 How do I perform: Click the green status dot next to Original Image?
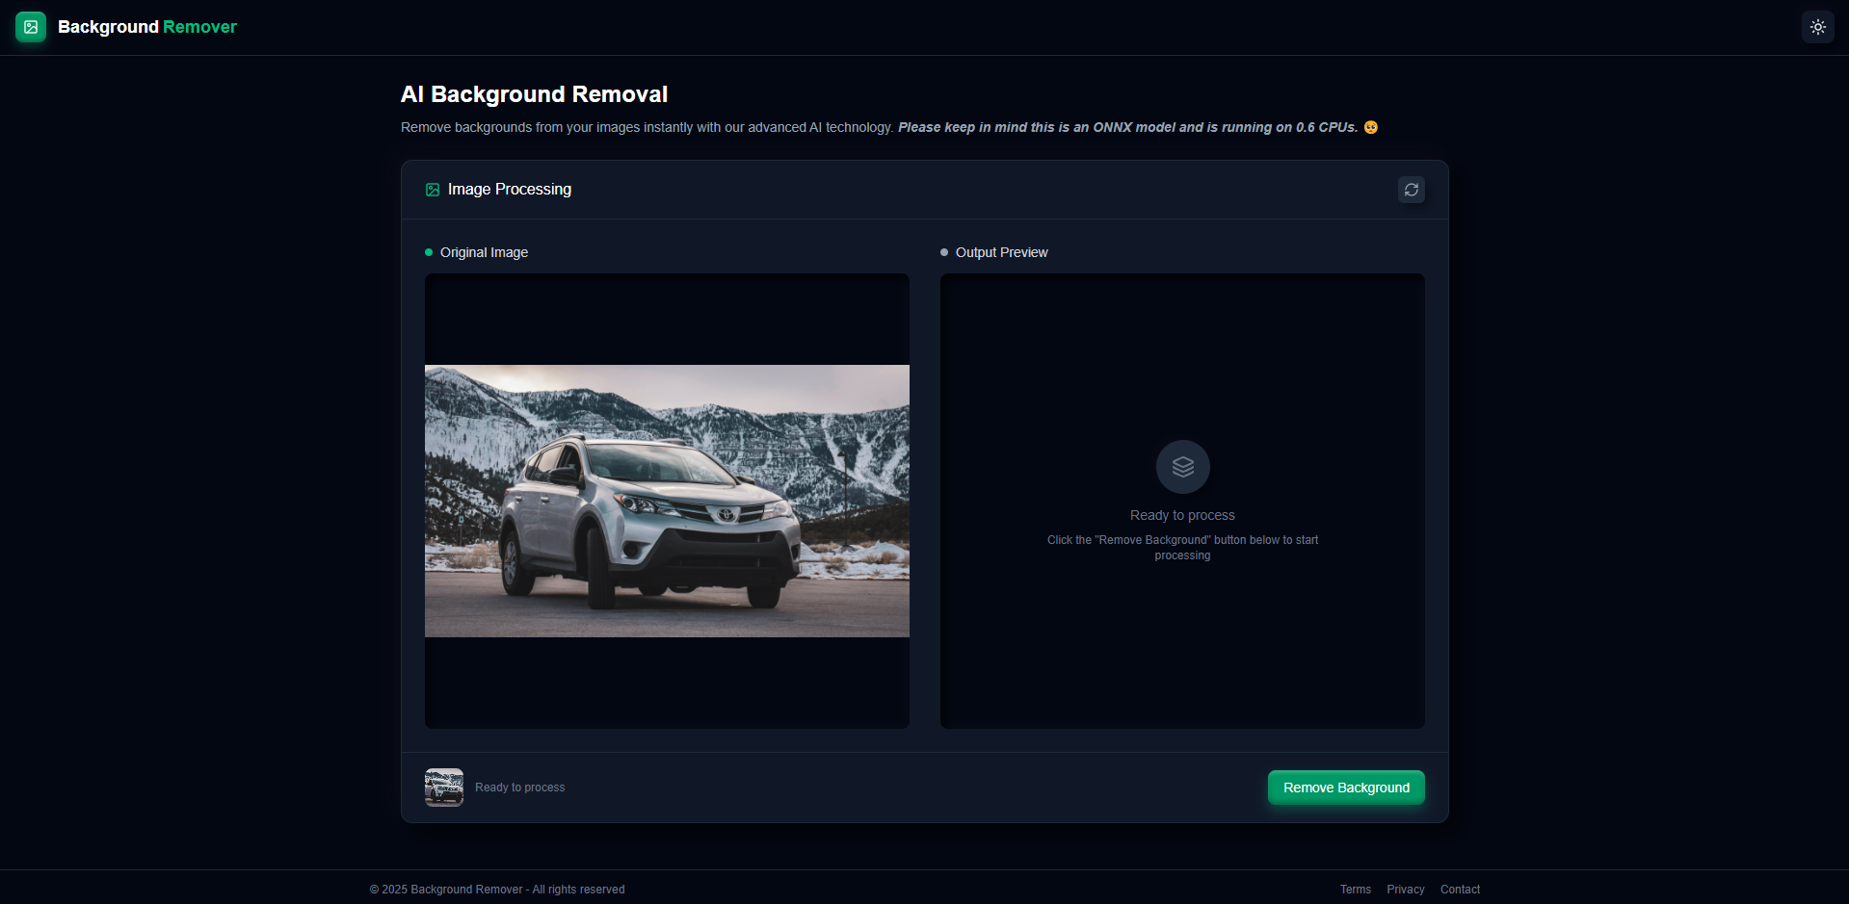pos(429,252)
